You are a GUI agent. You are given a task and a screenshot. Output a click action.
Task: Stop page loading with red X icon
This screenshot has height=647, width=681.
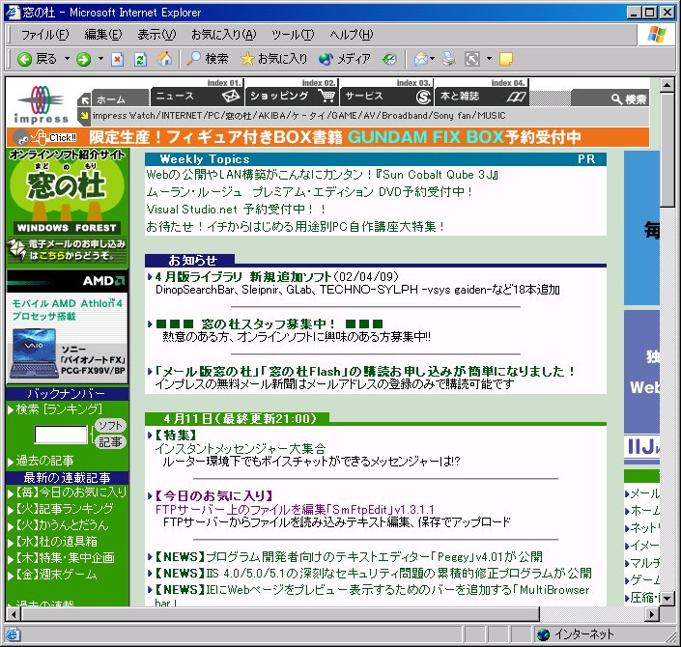[117, 59]
